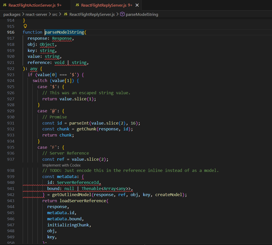Image resolution: width=272 pixels, height=245 pixels.
Task: Expand the react-server breadcrumb folder
Action: [36, 15]
